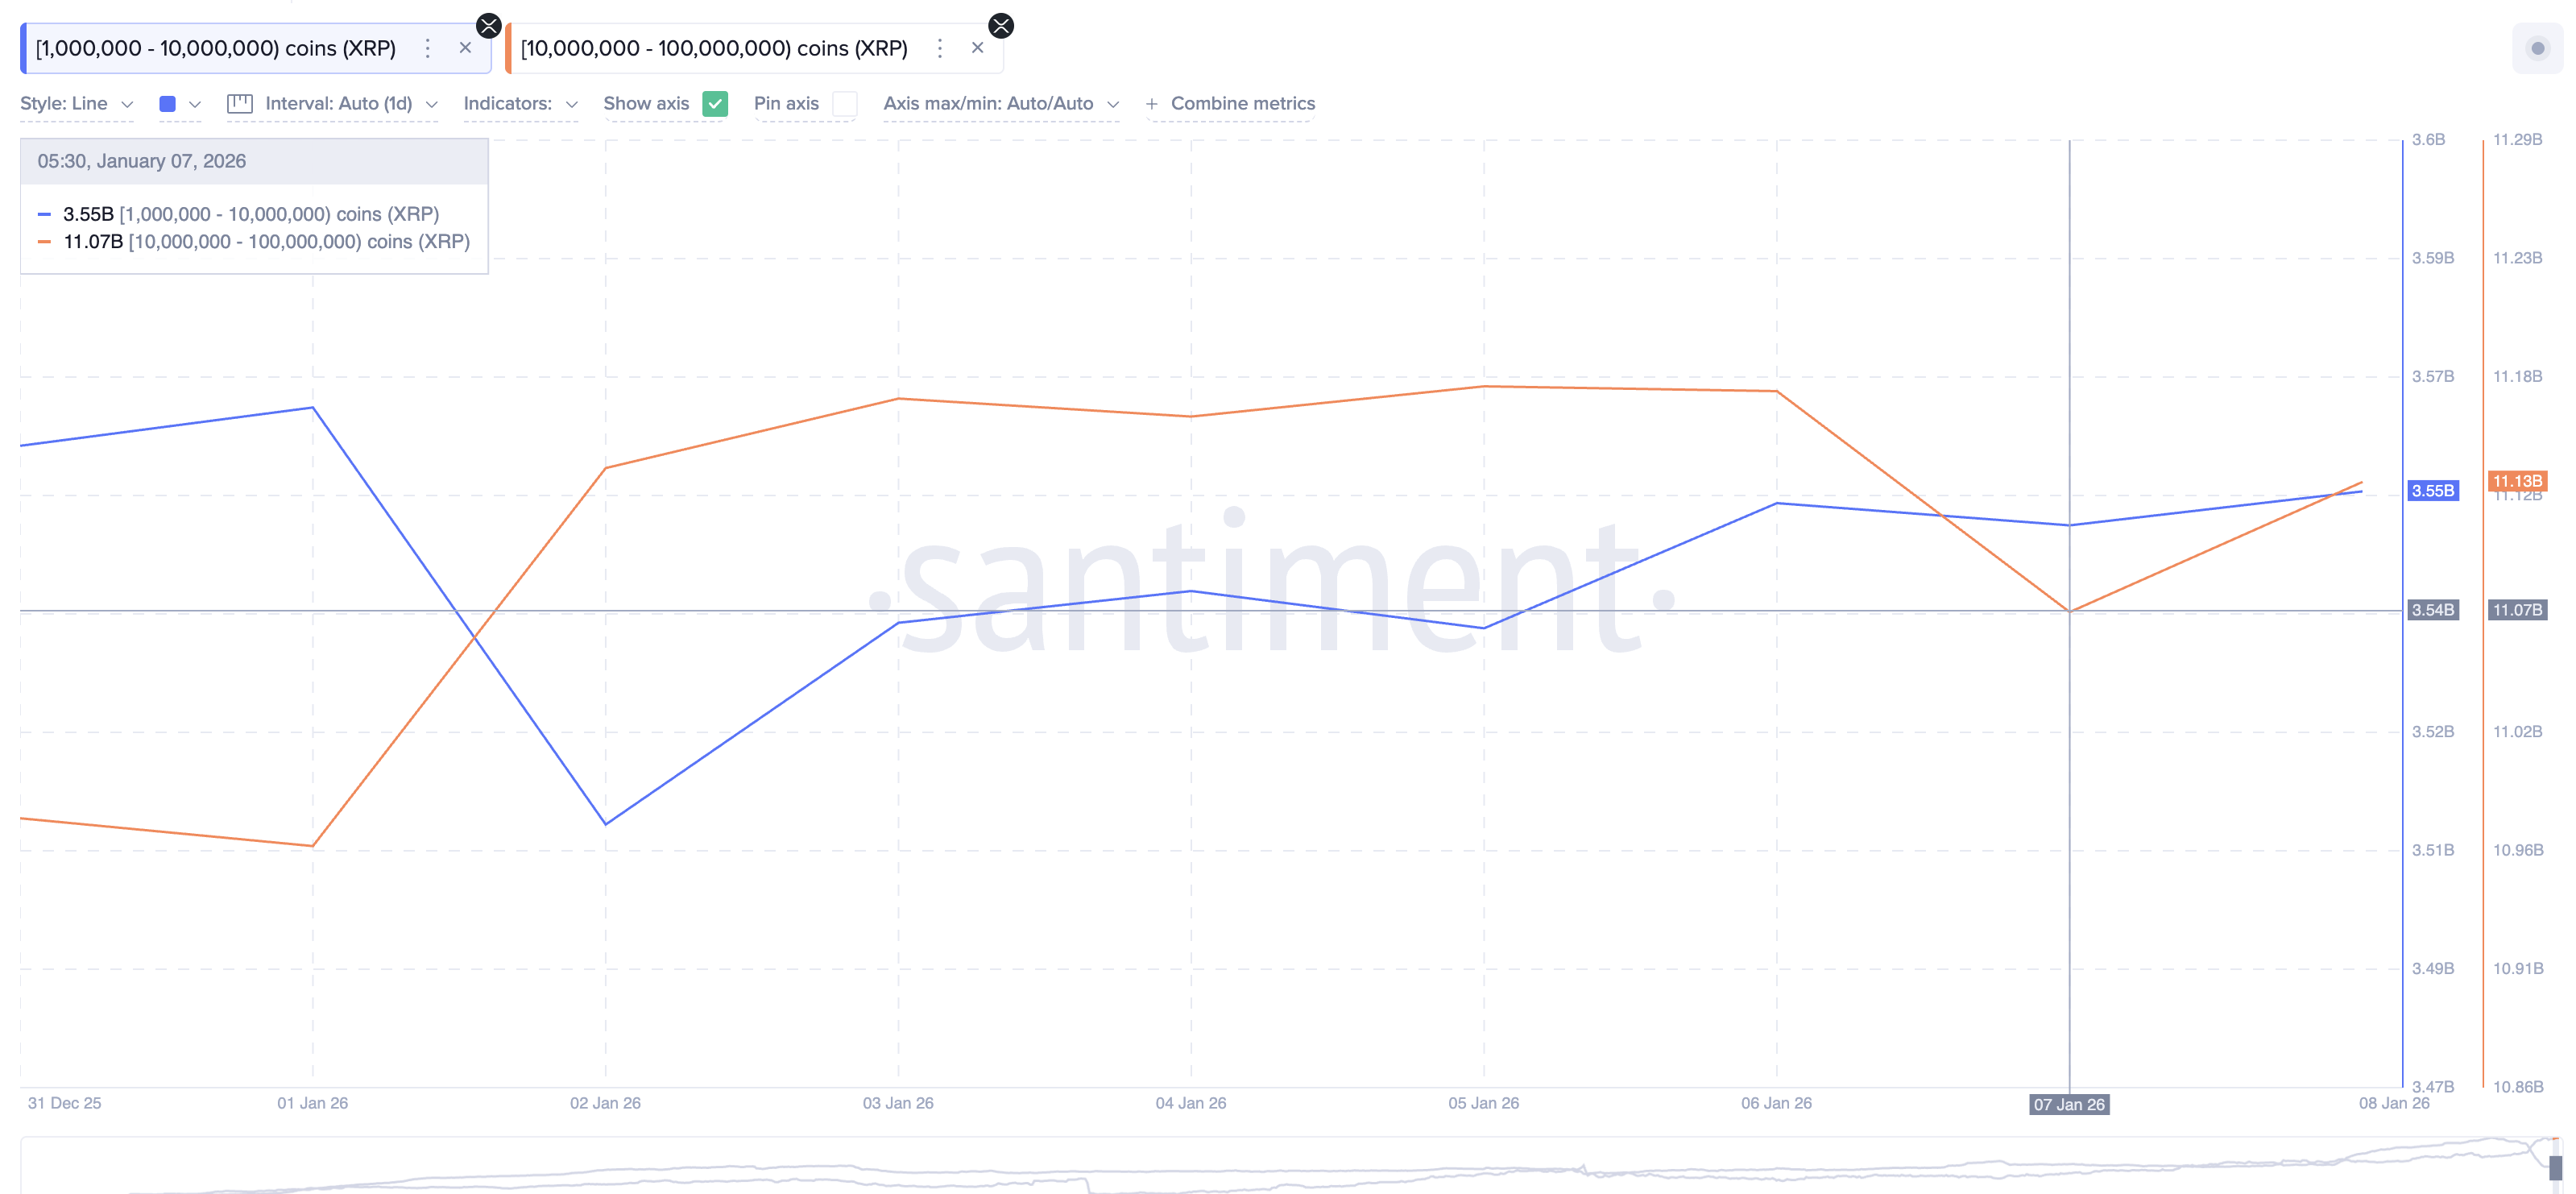The height and width of the screenshot is (1194, 2576).
Task: Remove the [1,000,000 - 10,000,000) coins metric
Action: click(466, 47)
